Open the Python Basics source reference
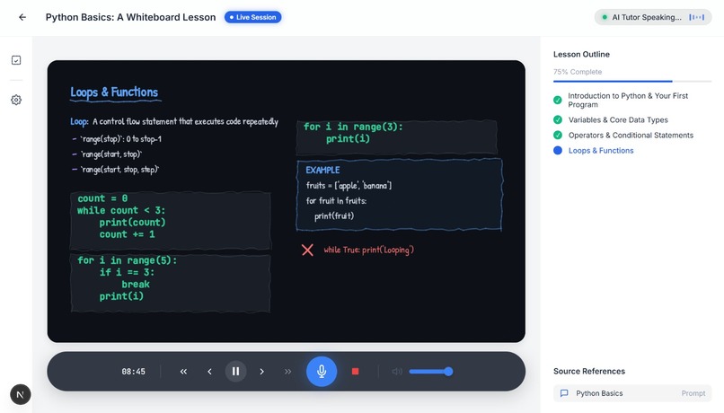The height and width of the screenshot is (413, 724). (x=632, y=393)
